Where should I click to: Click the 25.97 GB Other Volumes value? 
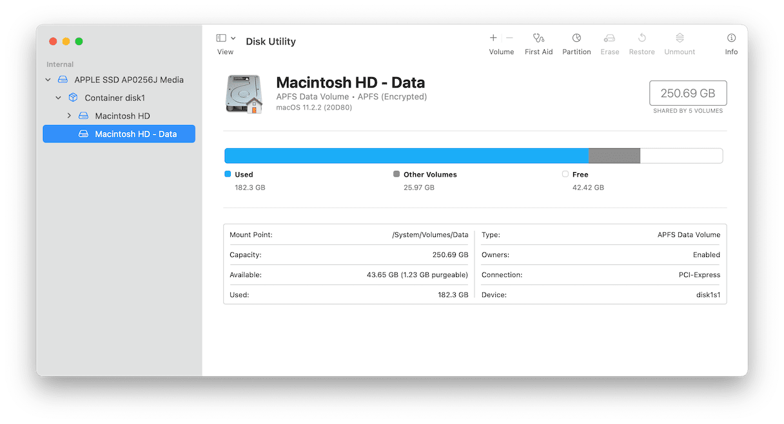419,188
